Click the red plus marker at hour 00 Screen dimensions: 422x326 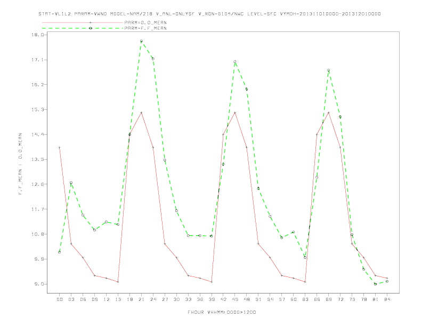[x=60, y=148]
